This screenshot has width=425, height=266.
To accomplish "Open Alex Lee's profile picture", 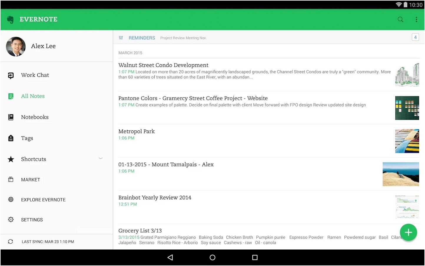I will pyautogui.click(x=16, y=46).
